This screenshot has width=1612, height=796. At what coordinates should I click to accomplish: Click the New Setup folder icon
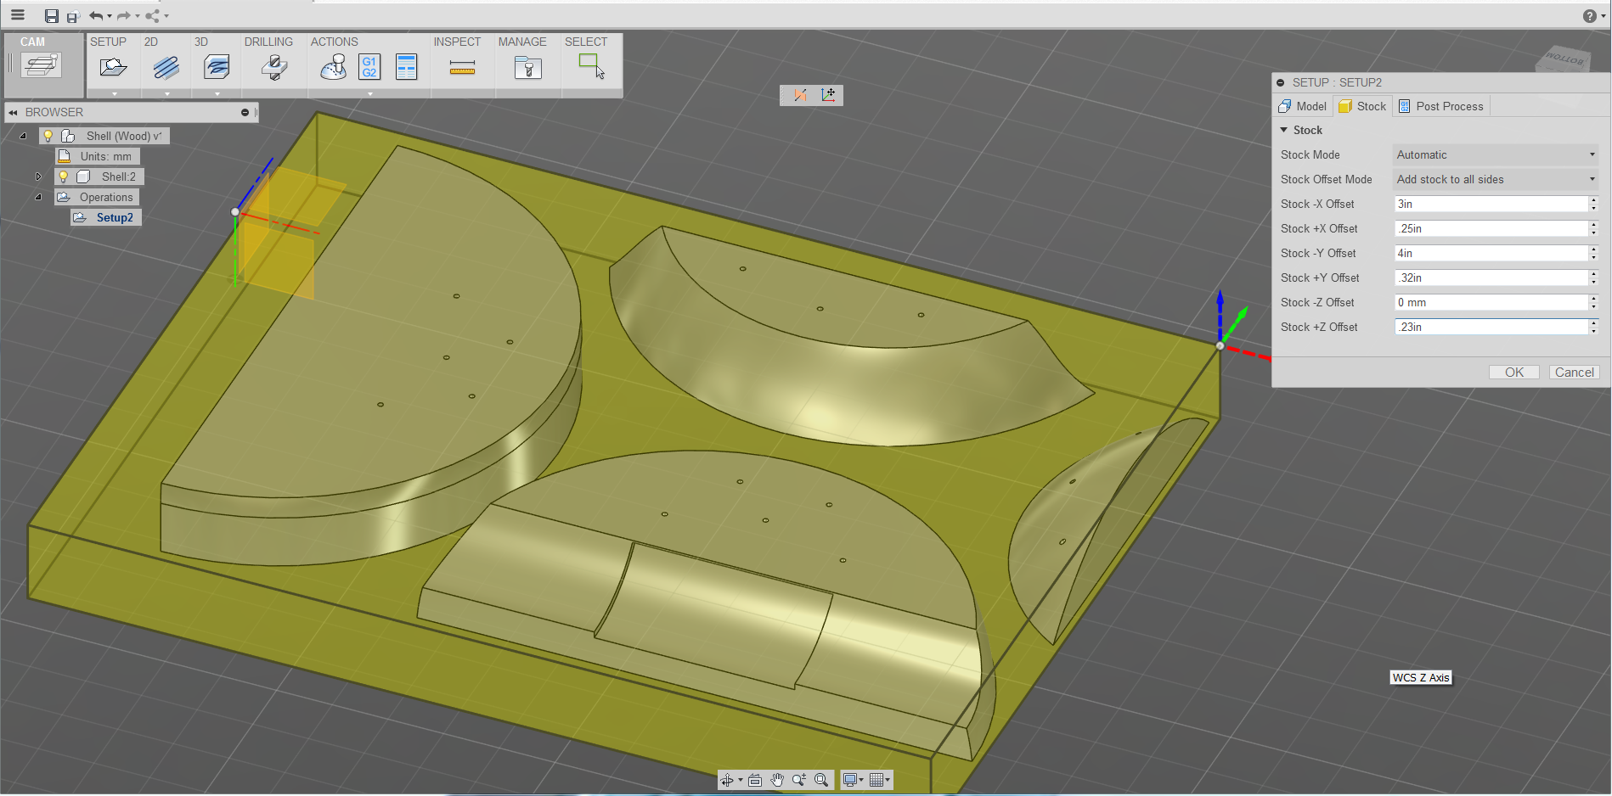pos(113,67)
